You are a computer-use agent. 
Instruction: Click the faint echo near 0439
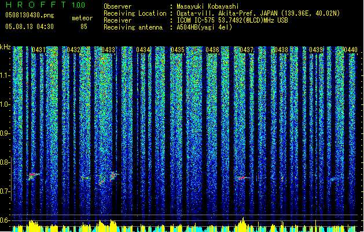click(333, 179)
